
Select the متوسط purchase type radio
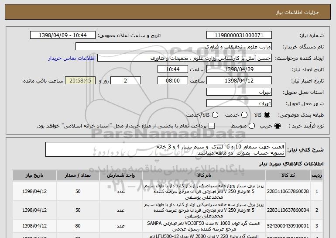tap(252, 126)
